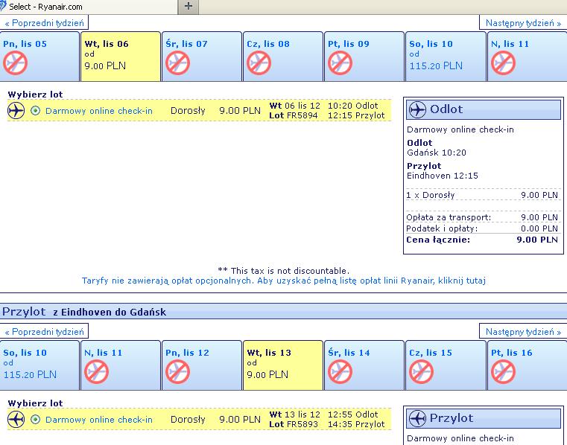Select return date Pn, lis 12

[x=202, y=365]
